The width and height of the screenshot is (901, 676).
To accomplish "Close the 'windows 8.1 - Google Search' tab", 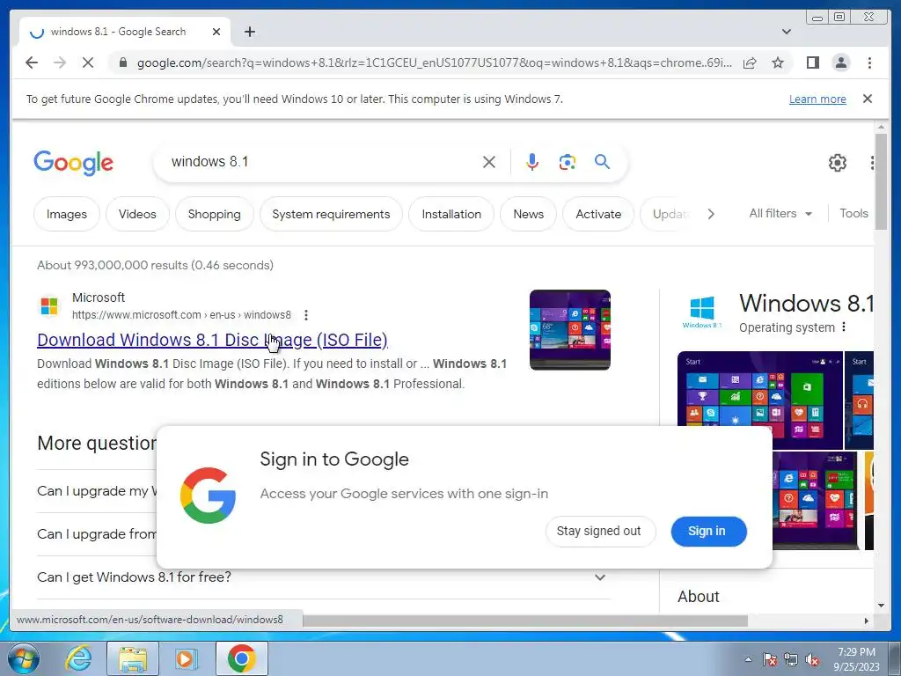I will pyautogui.click(x=216, y=32).
